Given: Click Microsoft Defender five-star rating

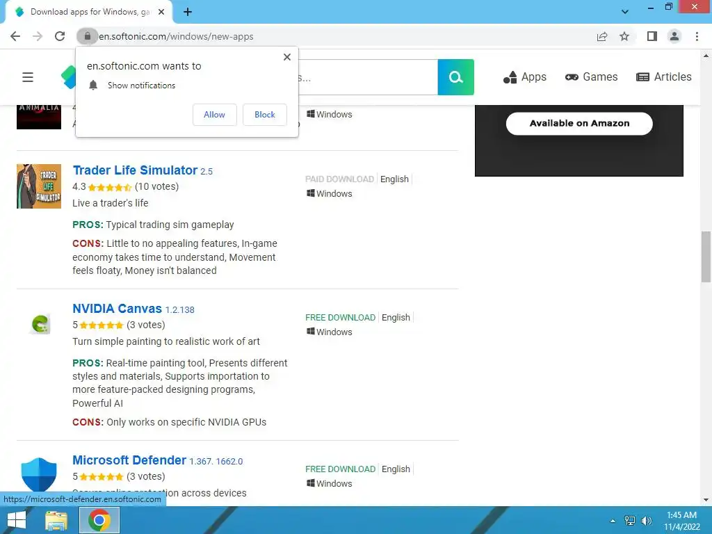Looking at the screenshot, I should click(102, 477).
